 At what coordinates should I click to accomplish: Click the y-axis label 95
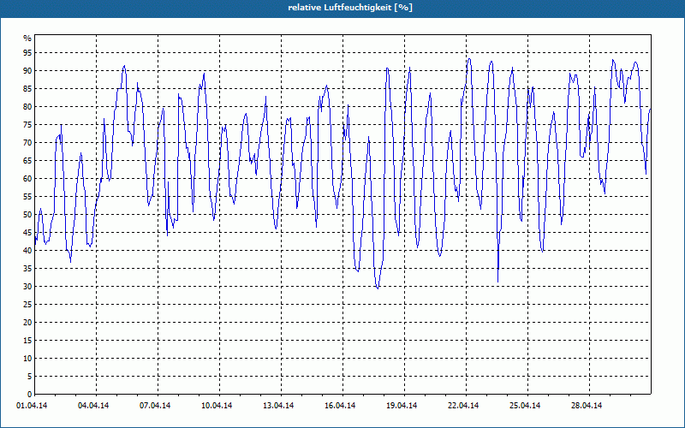[27, 53]
